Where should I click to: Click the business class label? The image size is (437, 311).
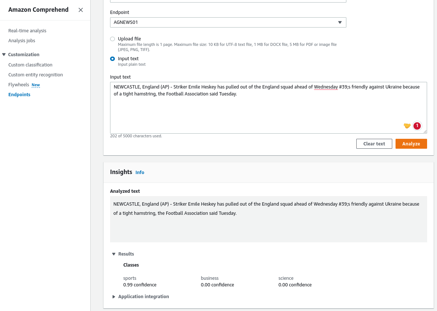[x=210, y=278]
